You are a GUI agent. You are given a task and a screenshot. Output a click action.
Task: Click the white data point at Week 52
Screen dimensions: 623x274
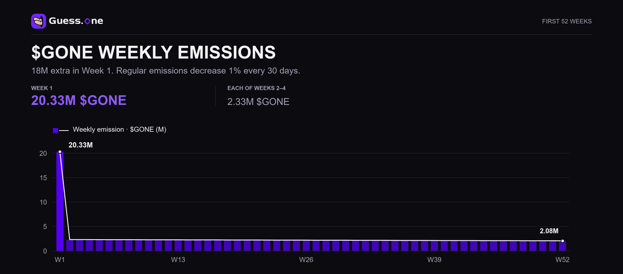click(562, 241)
